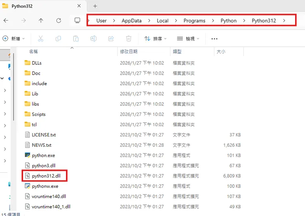This screenshot has width=305, height=216.
Task: Click the LICENSE.txt document icon
Action: [28, 135]
